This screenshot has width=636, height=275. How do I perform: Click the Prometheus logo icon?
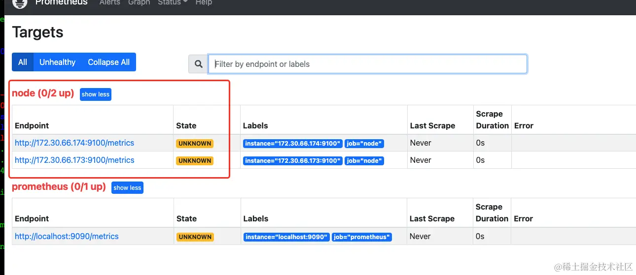[20, 3]
